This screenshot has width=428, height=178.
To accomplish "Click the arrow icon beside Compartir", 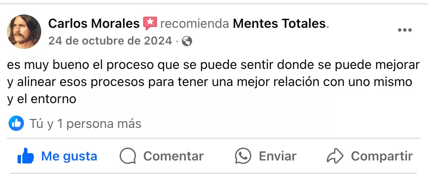I will click(335, 156).
